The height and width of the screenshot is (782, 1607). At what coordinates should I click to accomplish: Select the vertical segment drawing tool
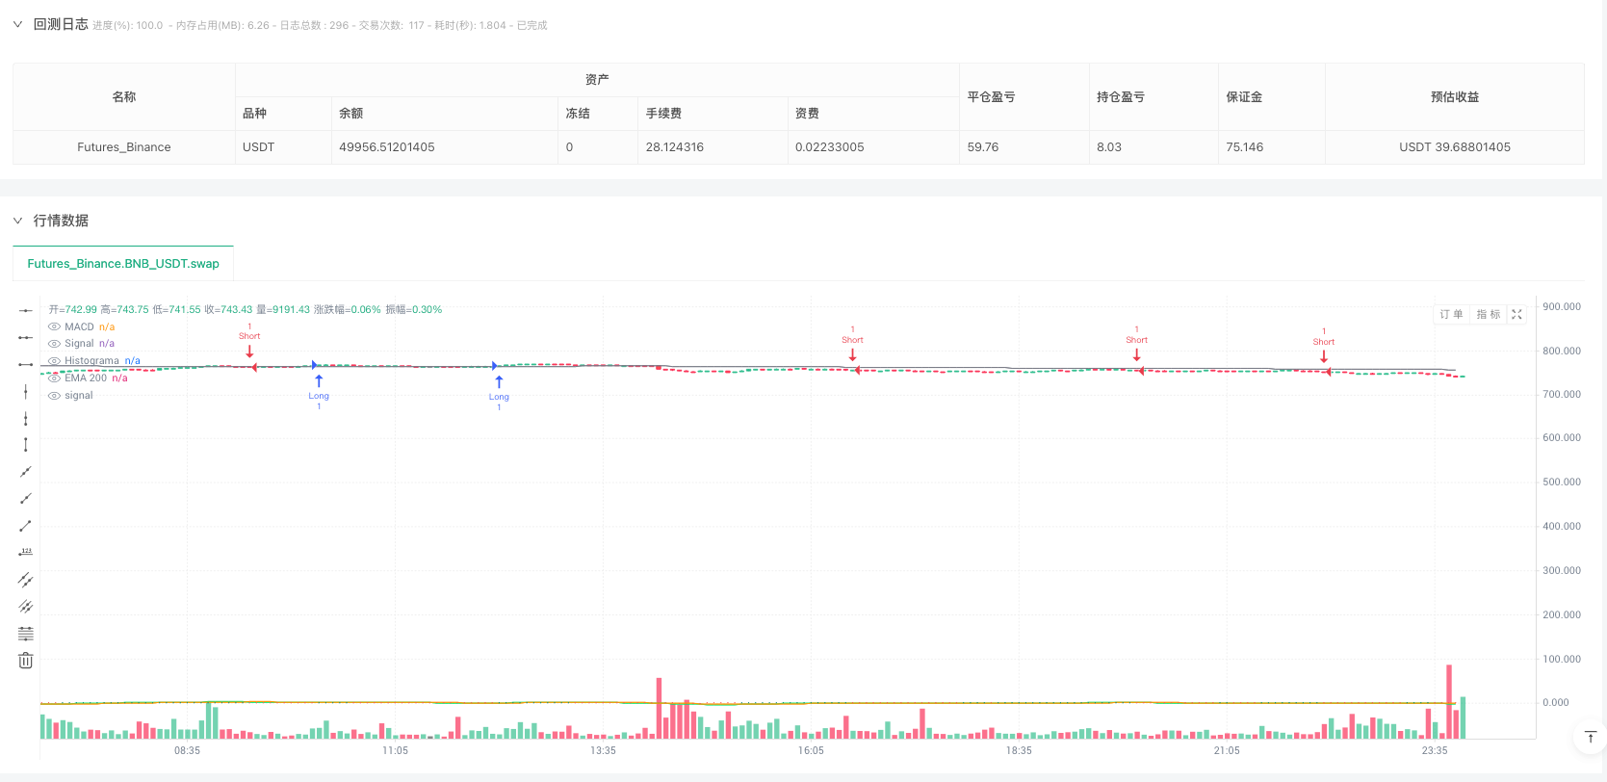pos(26,445)
